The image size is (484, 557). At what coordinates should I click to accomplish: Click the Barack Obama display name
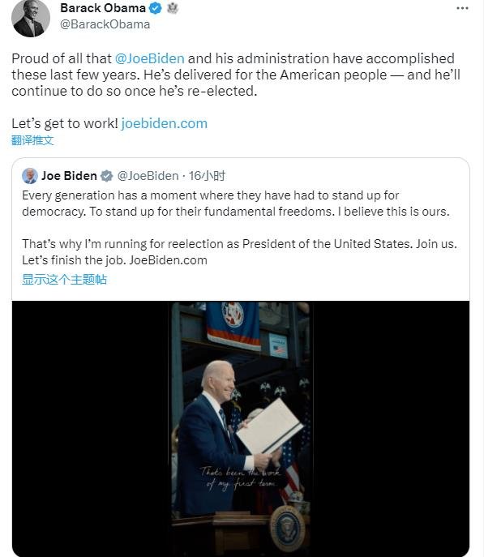103,8
